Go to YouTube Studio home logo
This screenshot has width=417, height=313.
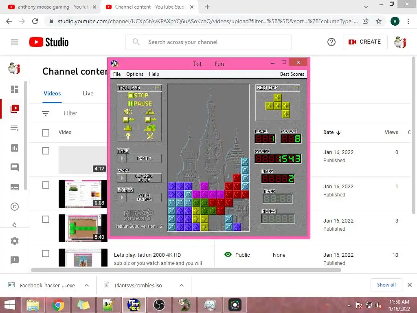pyautogui.click(x=49, y=42)
